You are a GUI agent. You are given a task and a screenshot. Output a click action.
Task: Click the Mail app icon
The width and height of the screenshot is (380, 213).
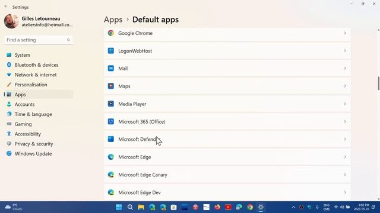[111, 69]
